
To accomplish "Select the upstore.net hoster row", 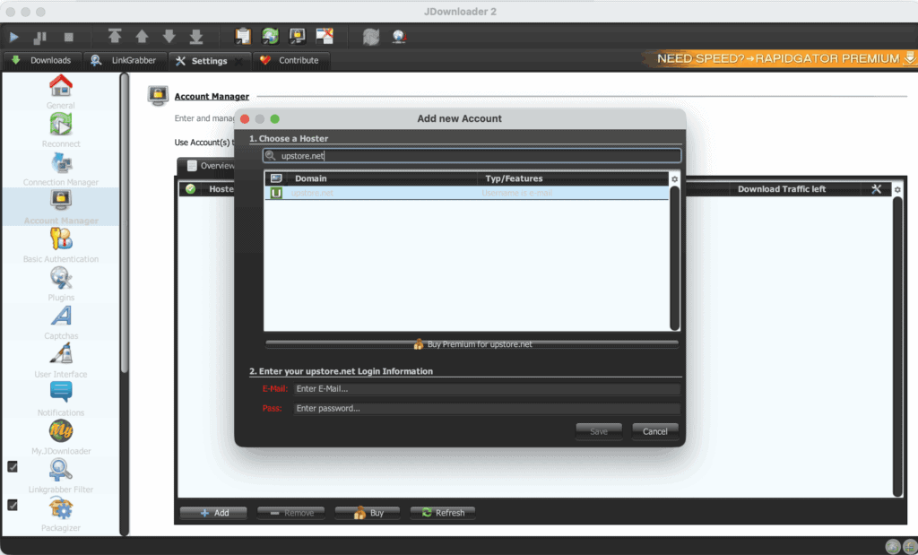I will pos(466,193).
